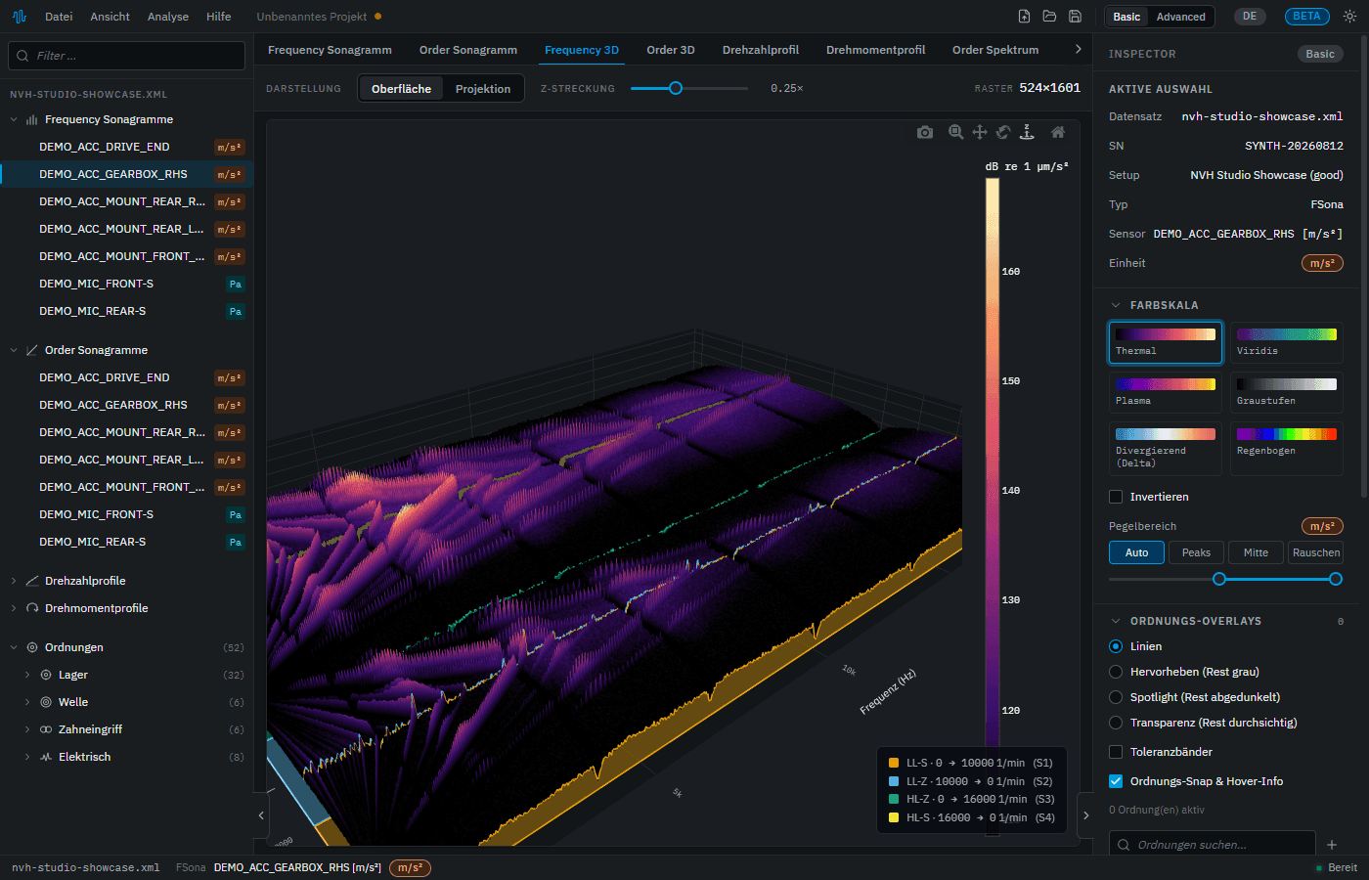Click the Drehzahlprofile line chart icon

32,581
